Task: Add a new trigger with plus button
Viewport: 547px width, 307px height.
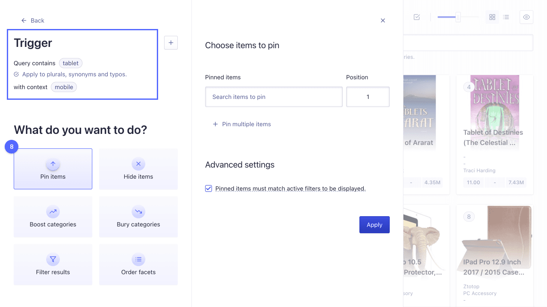Action: click(x=171, y=43)
